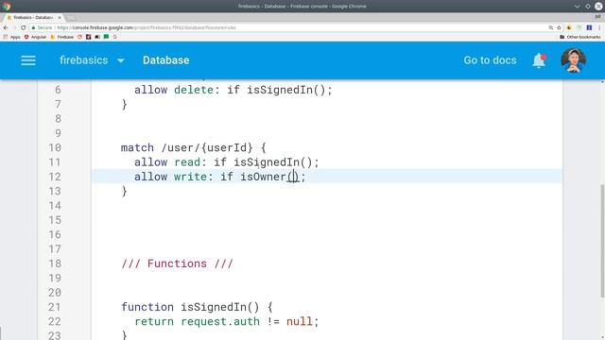The height and width of the screenshot is (340, 605).
Task: Close the firebasics browser tab
Action: pyautogui.click(x=60, y=17)
